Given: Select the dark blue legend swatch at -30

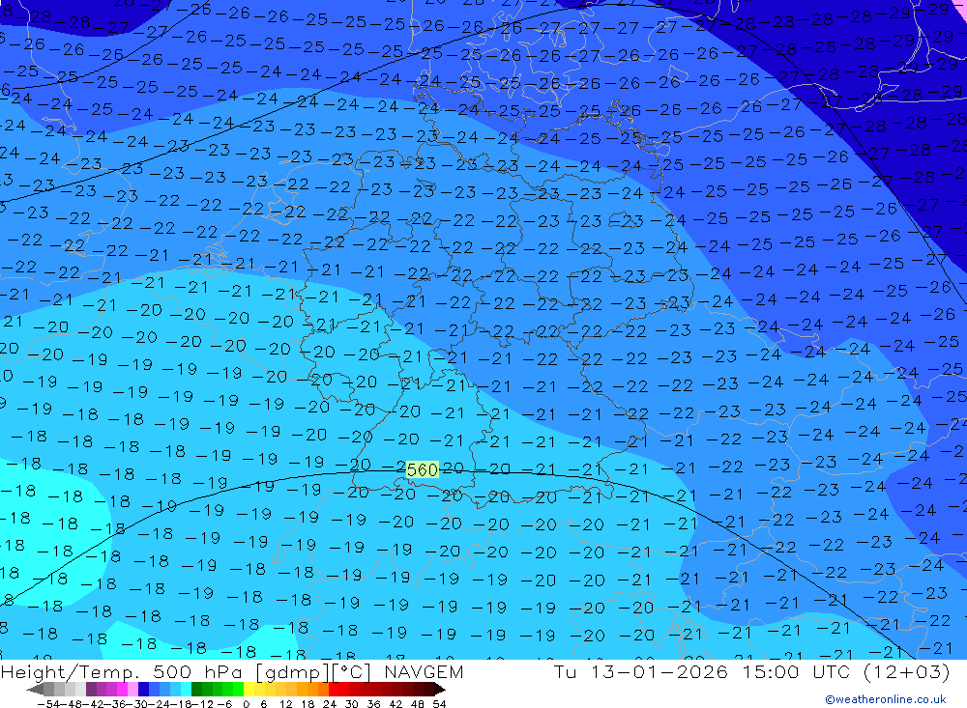Looking at the screenshot, I should point(143,689).
